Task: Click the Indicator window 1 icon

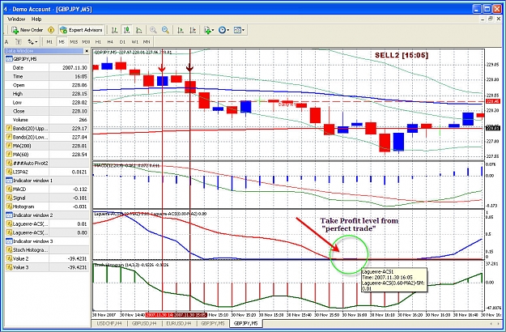Action: [x=9, y=181]
